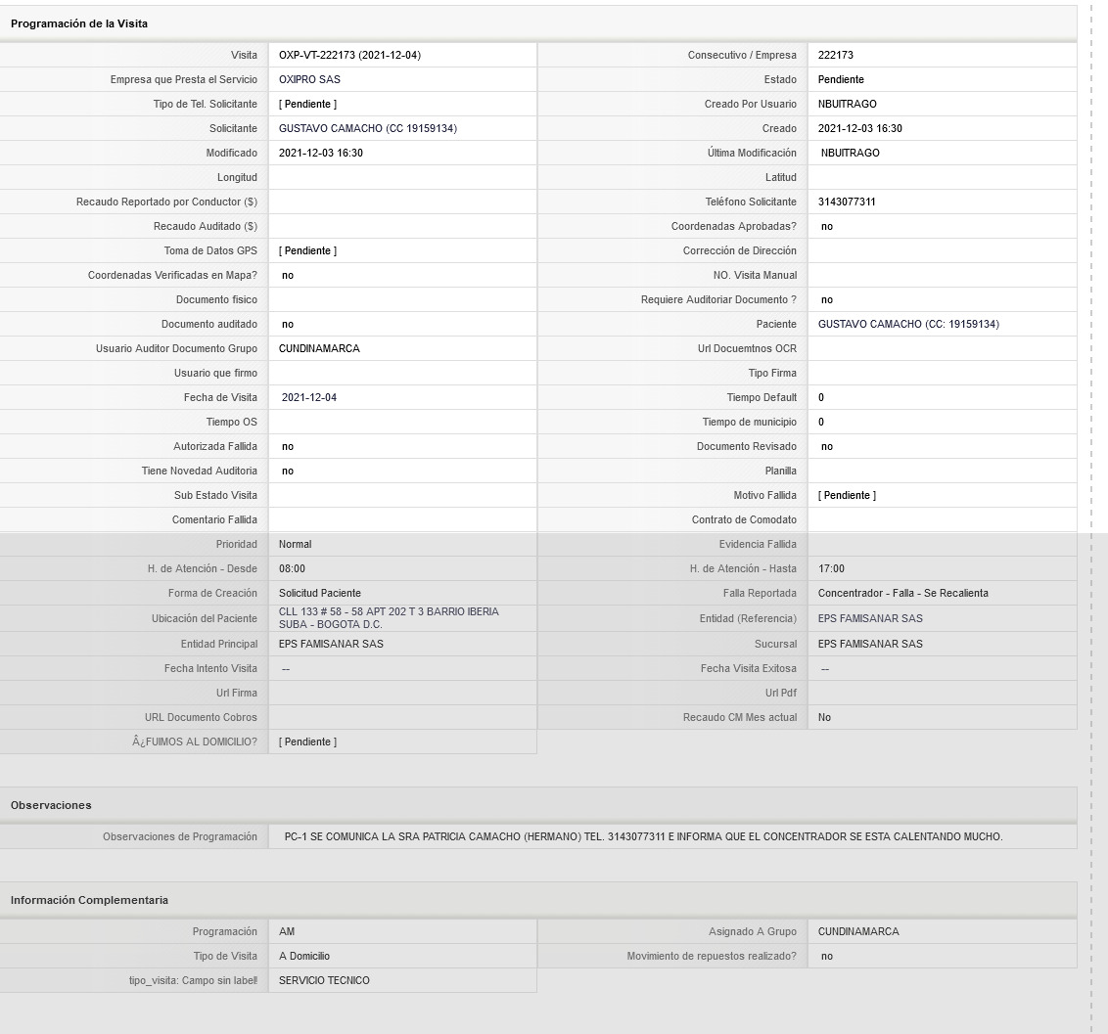
Task: Click the Ubicación del Paciente label
Action: tap(205, 618)
